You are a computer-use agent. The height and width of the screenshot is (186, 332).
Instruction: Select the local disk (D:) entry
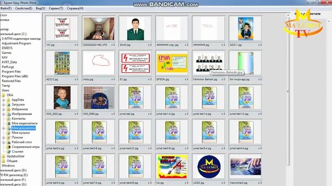13,171
